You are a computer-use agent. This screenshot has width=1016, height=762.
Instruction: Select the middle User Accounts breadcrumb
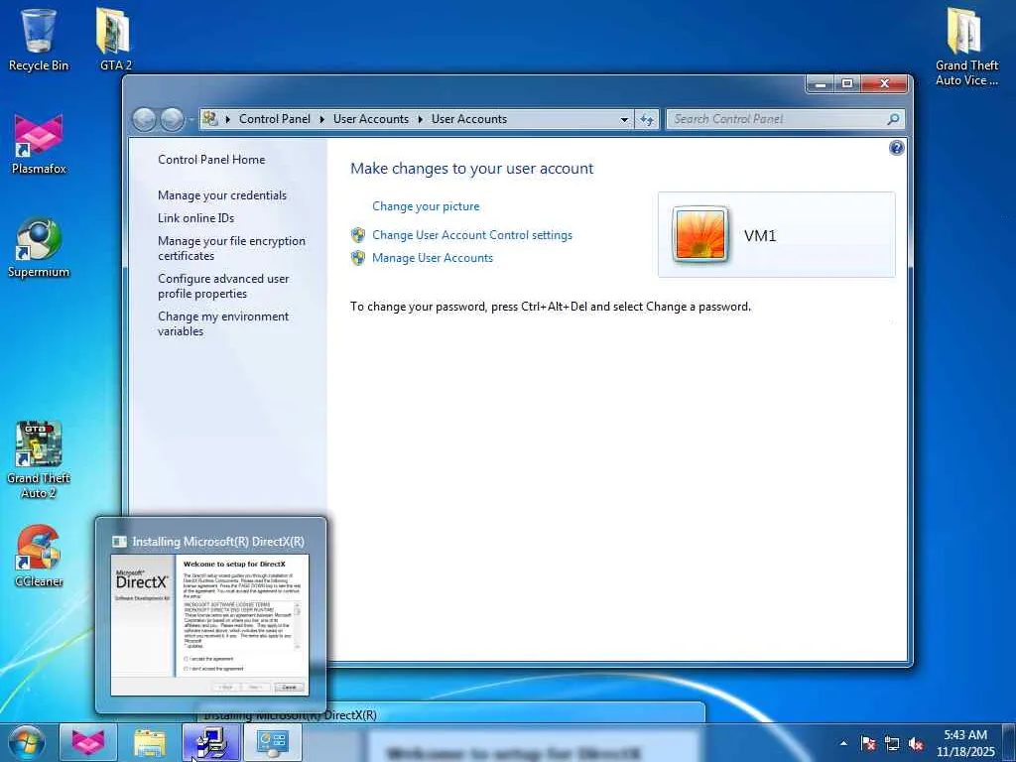pos(371,119)
